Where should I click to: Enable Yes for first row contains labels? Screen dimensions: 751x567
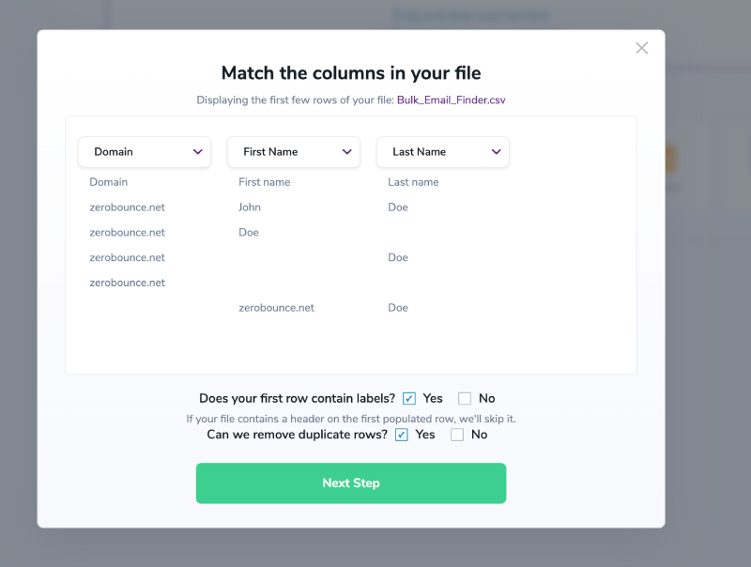pyautogui.click(x=409, y=398)
